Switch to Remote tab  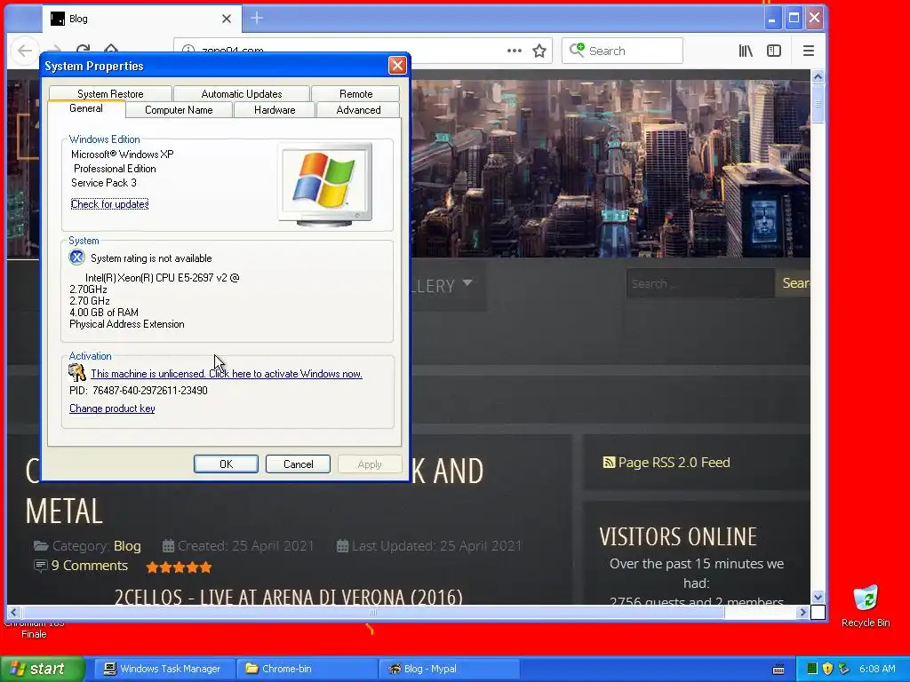[355, 94]
